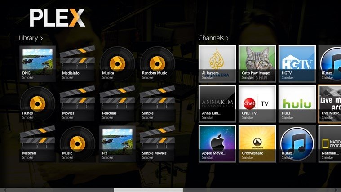341x192 pixels.
Task: Open the Music library vinyl tile
Action: (77, 144)
